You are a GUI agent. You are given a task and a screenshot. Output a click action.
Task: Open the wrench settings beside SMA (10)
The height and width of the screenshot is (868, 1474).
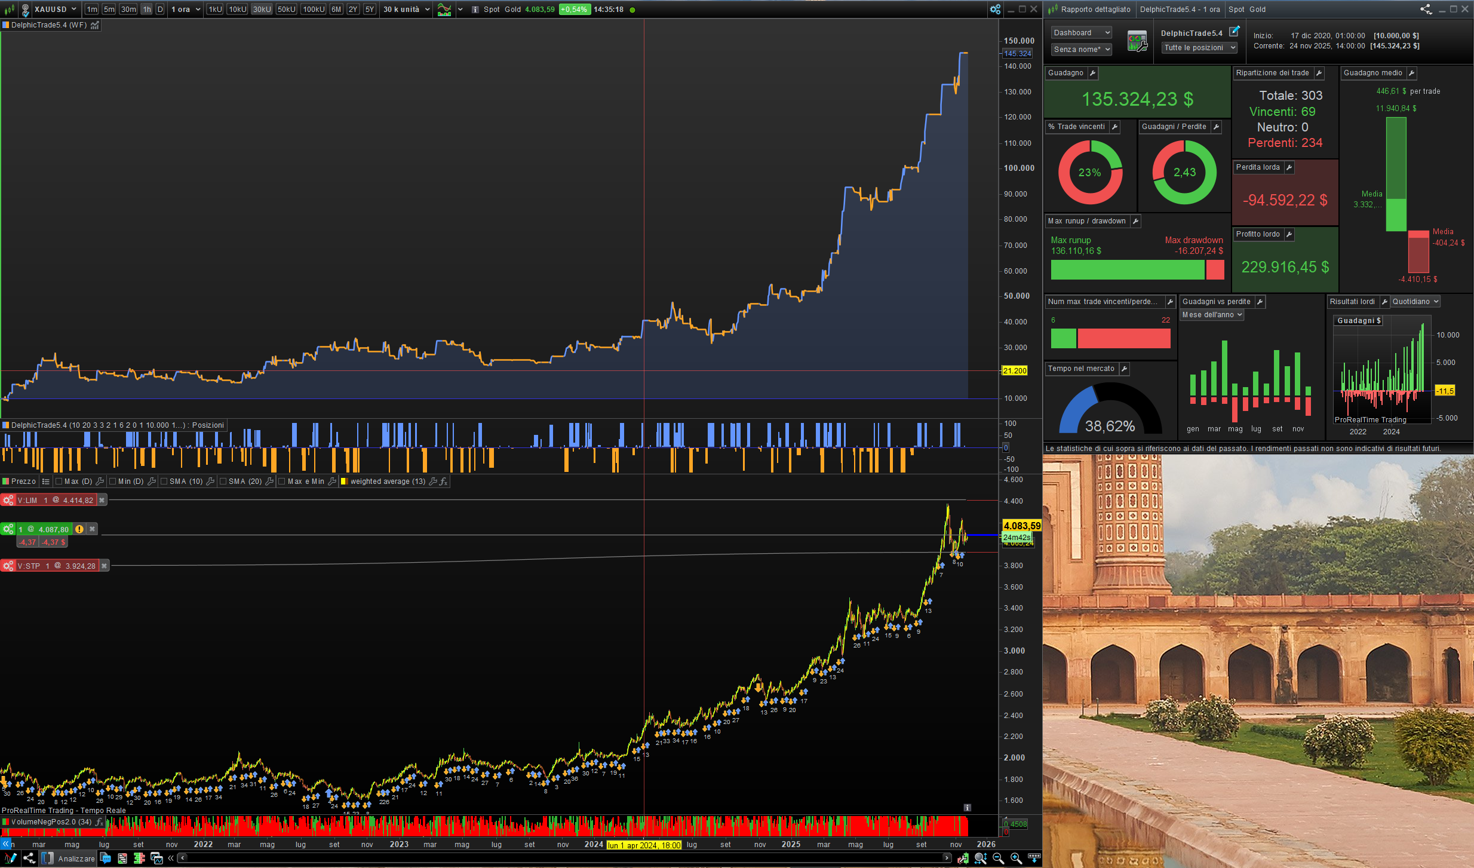(210, 481)
